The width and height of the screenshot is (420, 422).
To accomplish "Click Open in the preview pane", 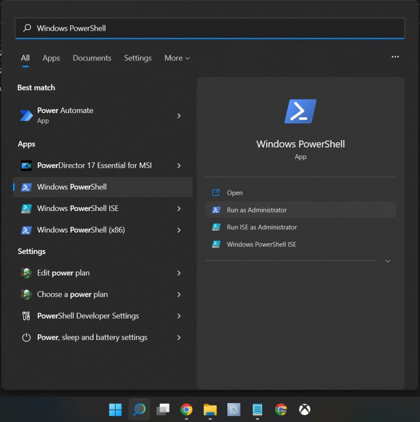I will [x=300, y=193].
